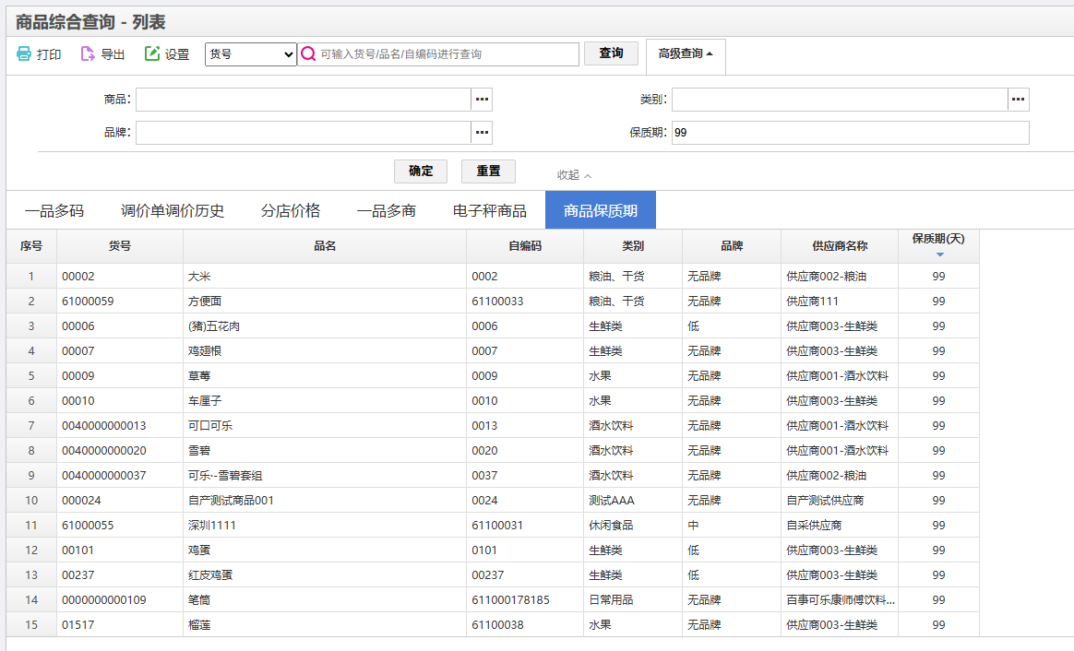Click the 百事可乐康师傅饮料 supplier cell

coord(841,600)
